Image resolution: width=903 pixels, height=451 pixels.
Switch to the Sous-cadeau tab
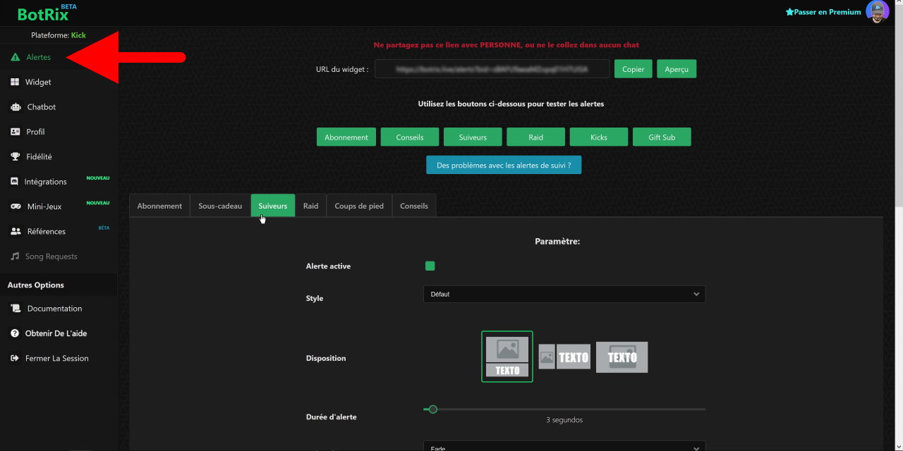click(220, 206)
